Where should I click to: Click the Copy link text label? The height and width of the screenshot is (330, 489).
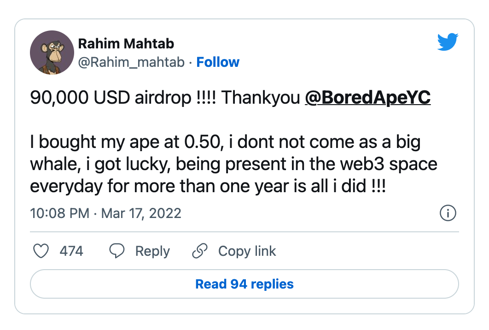tap(247, 251)
